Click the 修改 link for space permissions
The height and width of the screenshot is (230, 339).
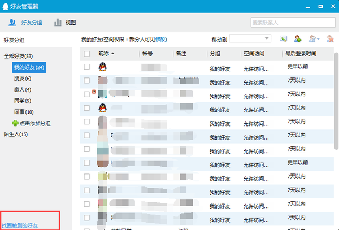160,40
